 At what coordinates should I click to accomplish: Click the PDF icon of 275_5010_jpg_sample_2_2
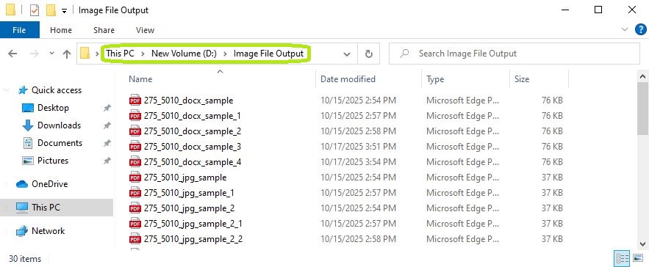[135, 239]
